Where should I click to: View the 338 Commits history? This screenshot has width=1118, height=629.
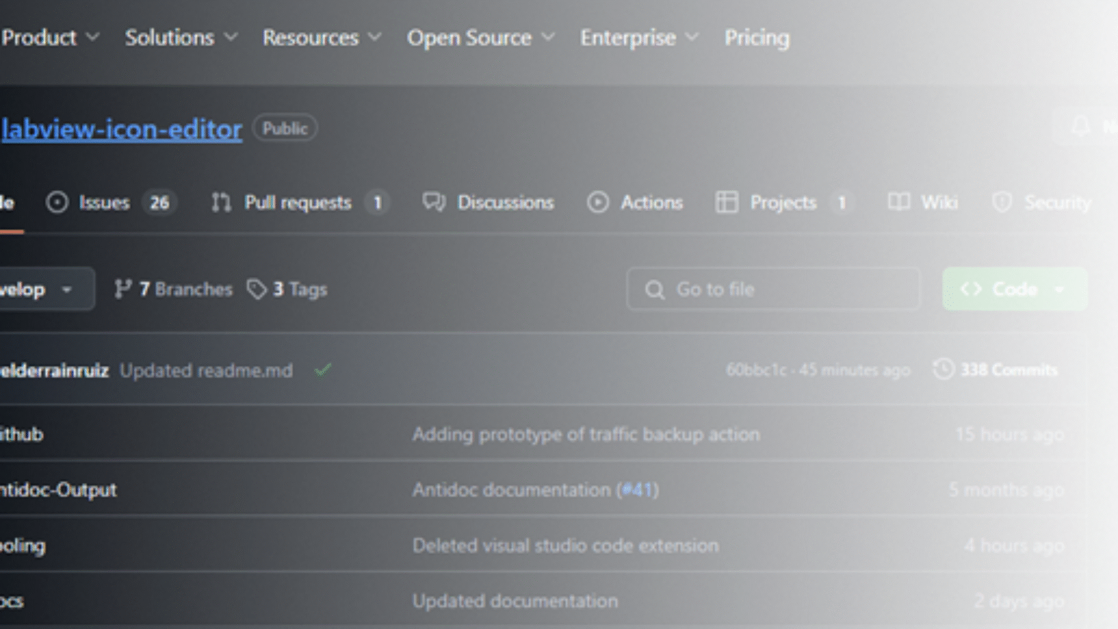996,370
